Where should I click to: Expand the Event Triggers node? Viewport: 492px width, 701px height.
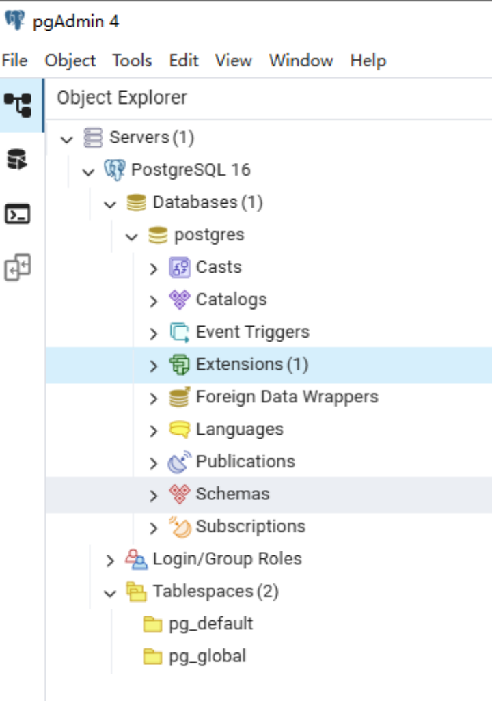click(x=154, y=333)
